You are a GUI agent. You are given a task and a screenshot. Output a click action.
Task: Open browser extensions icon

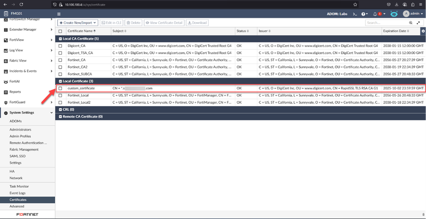coord(413,5)
